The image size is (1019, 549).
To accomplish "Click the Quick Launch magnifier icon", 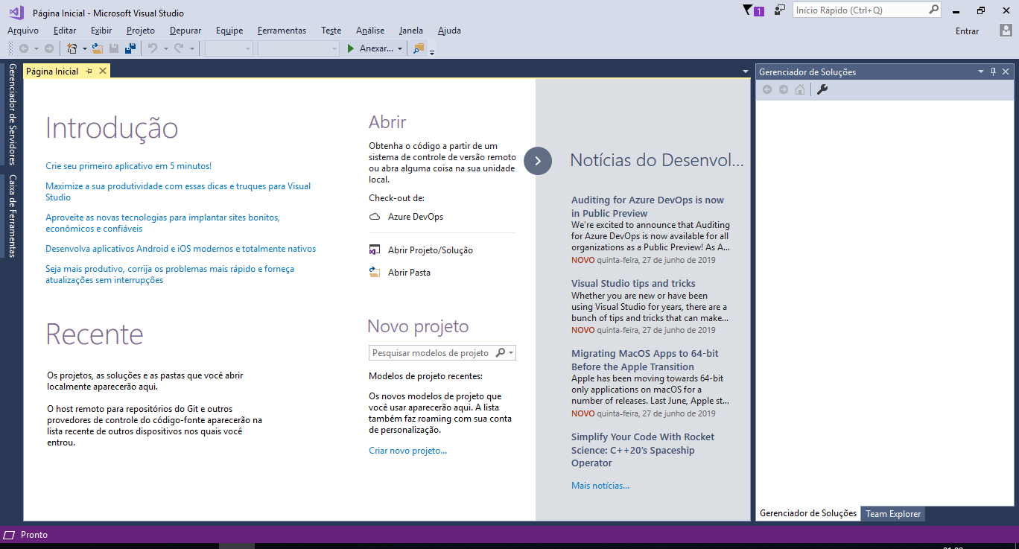I will coord(934,10).
